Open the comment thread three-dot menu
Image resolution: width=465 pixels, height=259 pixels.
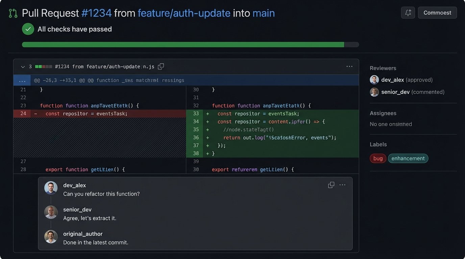tap(342, 185)
